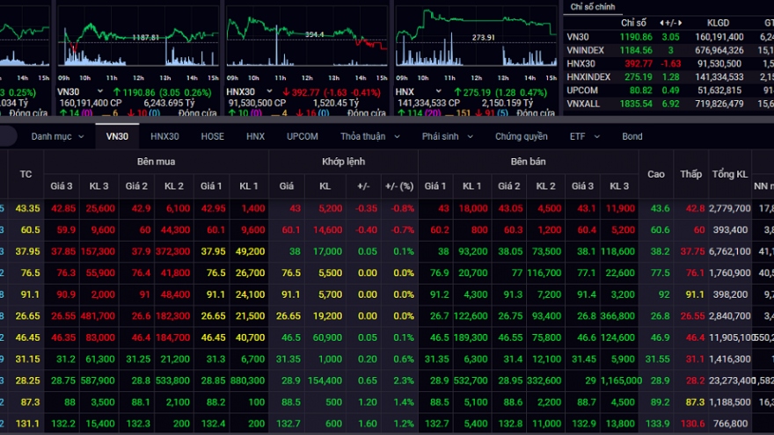Open the Bond tab
Viewport: 774px width, 435px height.
(x=632, y=136)
